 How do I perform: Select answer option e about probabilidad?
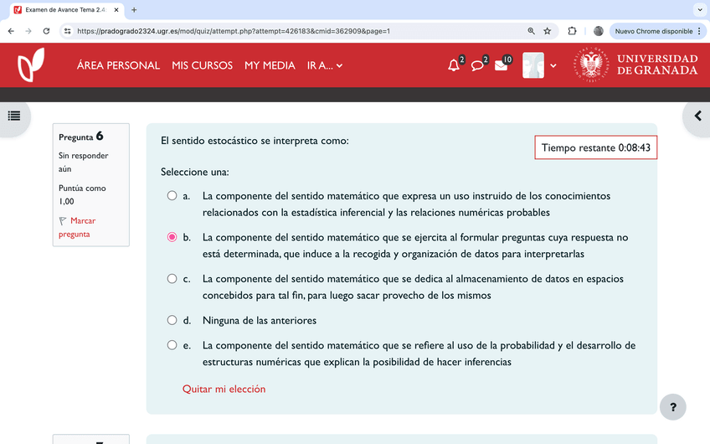pyautogui.click(x=172, y=345)
